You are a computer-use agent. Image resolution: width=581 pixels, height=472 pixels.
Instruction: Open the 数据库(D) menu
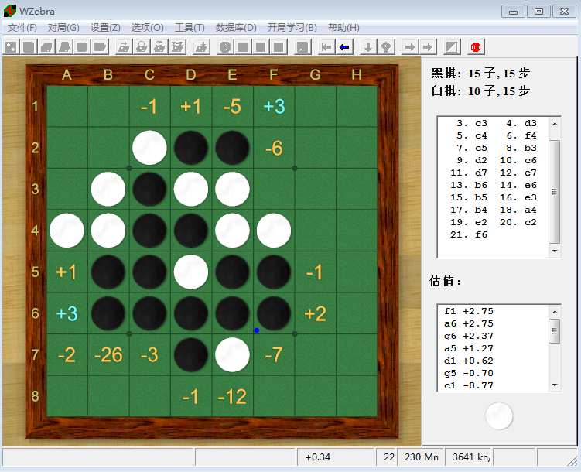pos(236,28)
